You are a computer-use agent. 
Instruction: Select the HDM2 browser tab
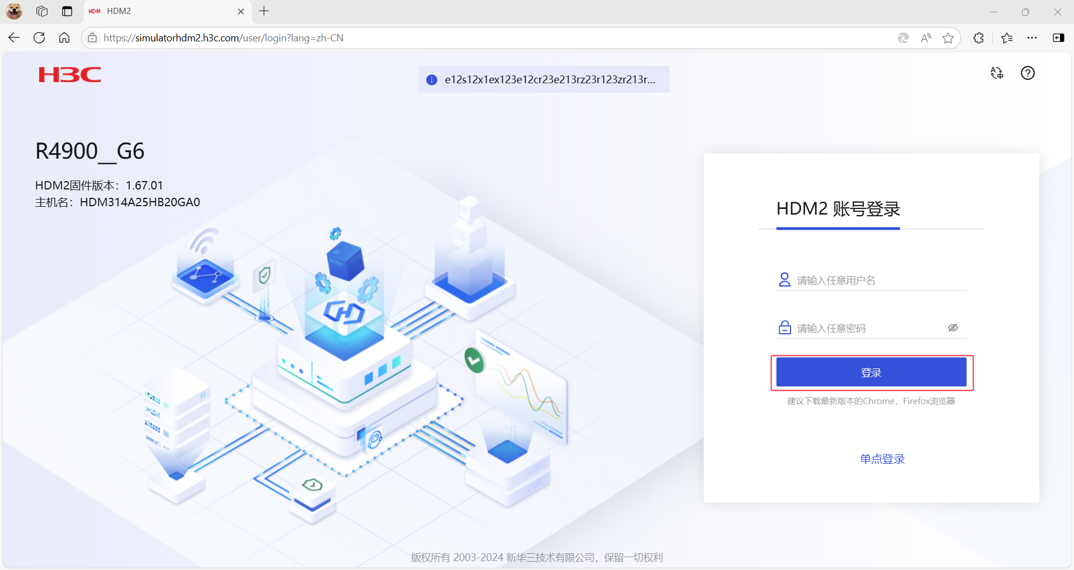[167, 11]
